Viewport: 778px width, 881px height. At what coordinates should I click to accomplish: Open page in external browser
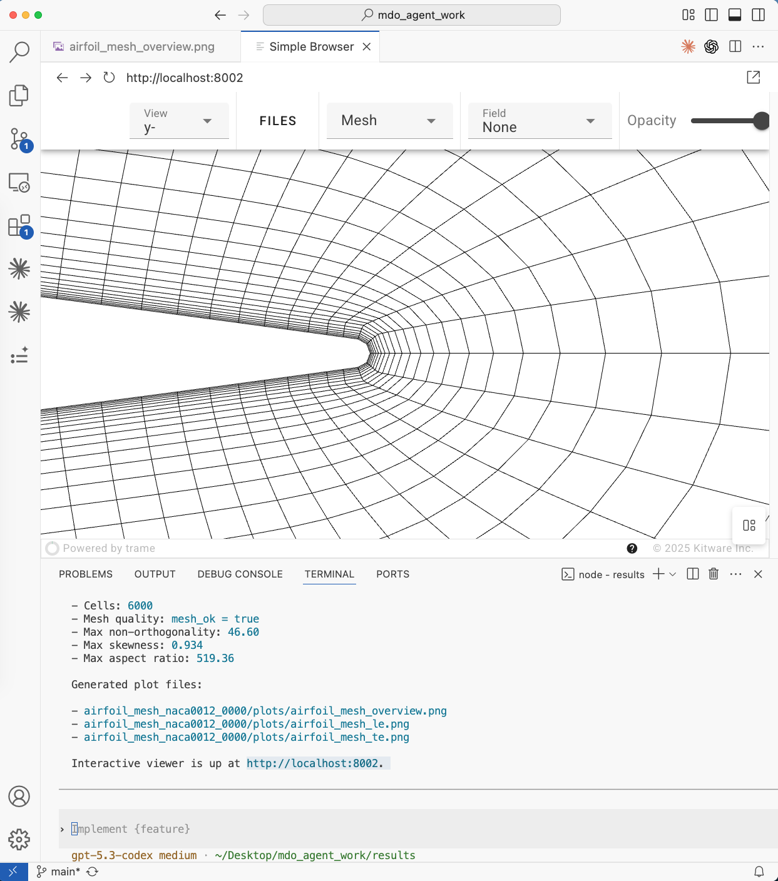[754, 78]
